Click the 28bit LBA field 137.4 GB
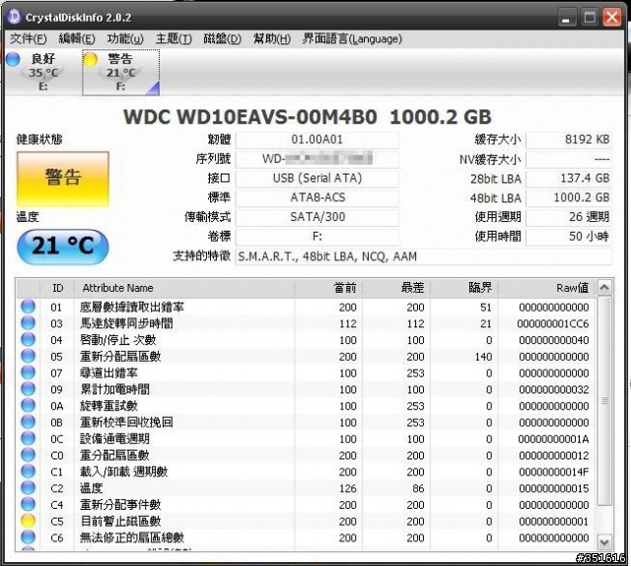 coord(569,178)
